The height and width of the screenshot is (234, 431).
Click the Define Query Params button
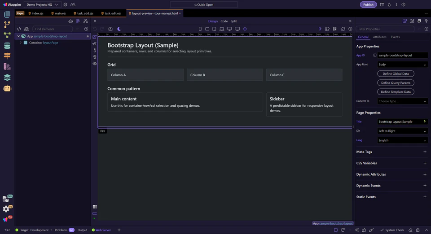pyautogui.click(x=396, y=82)
